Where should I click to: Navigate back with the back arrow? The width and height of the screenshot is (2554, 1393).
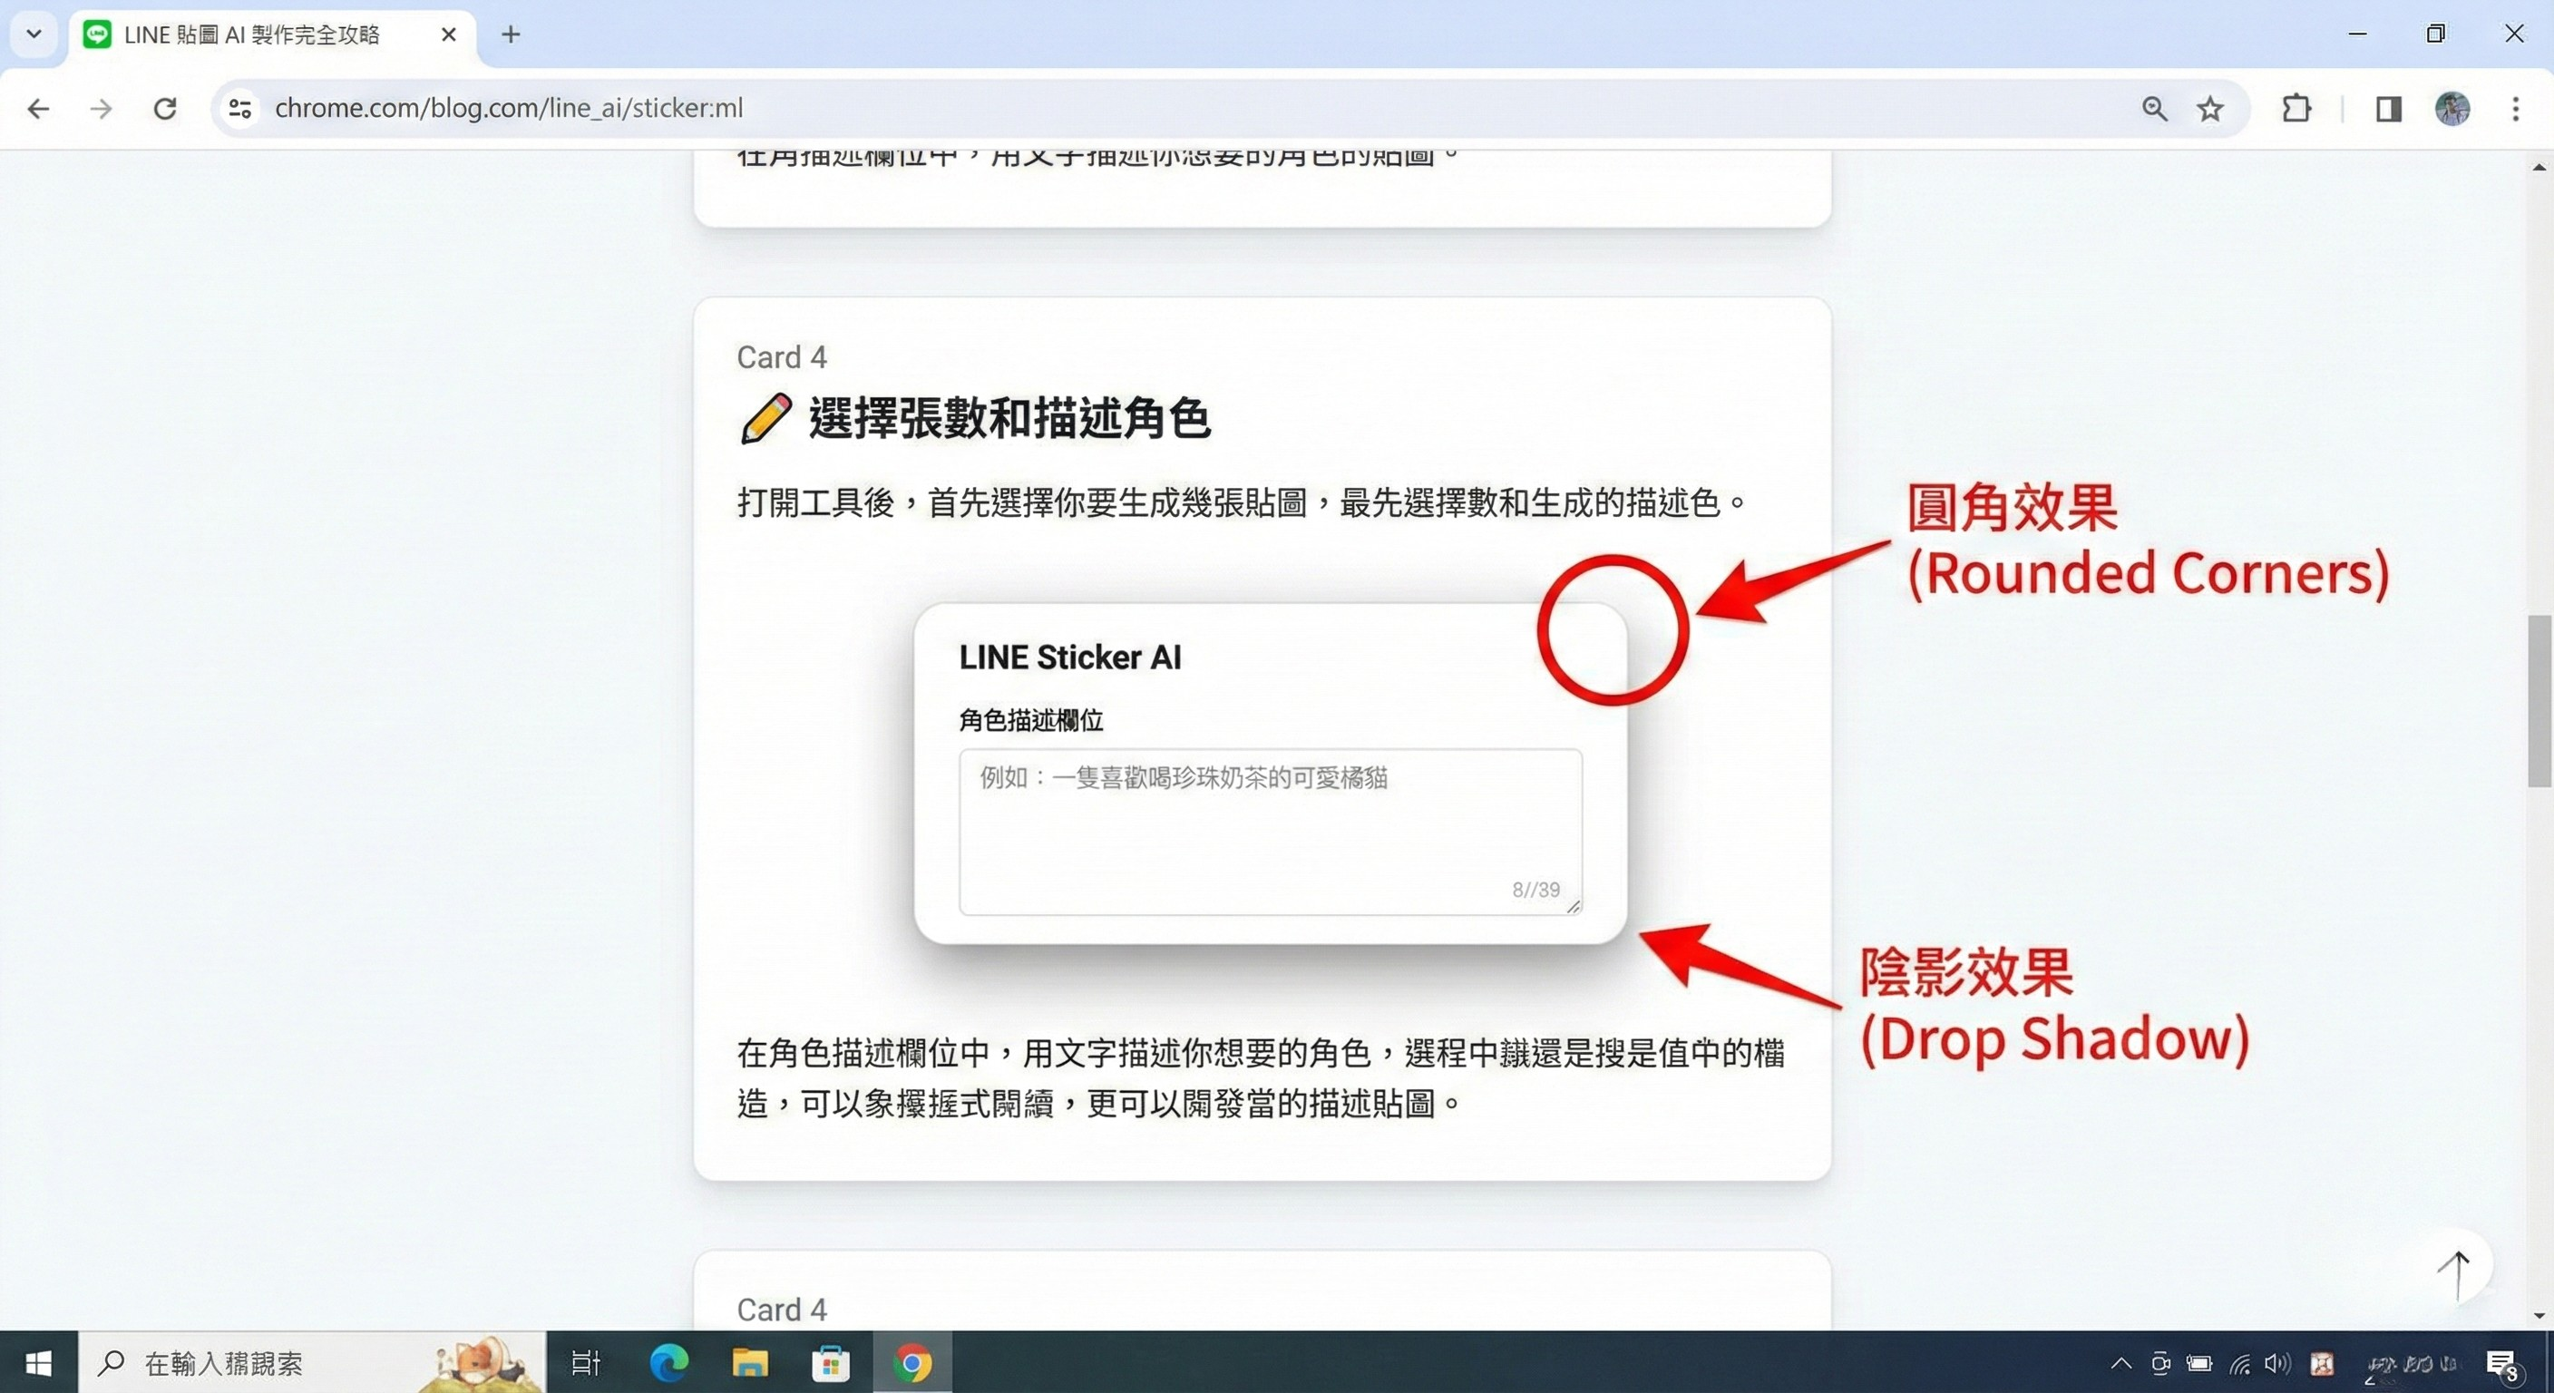(x=39, y=109)
